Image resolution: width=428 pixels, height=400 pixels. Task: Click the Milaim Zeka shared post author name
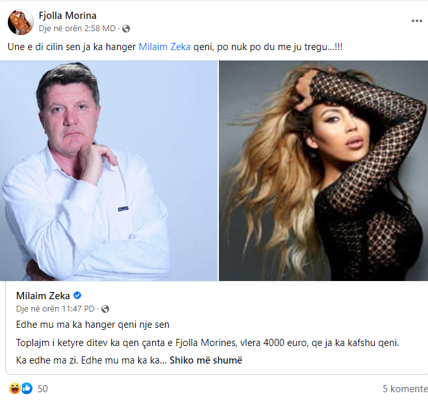click(x=43, y=295)
